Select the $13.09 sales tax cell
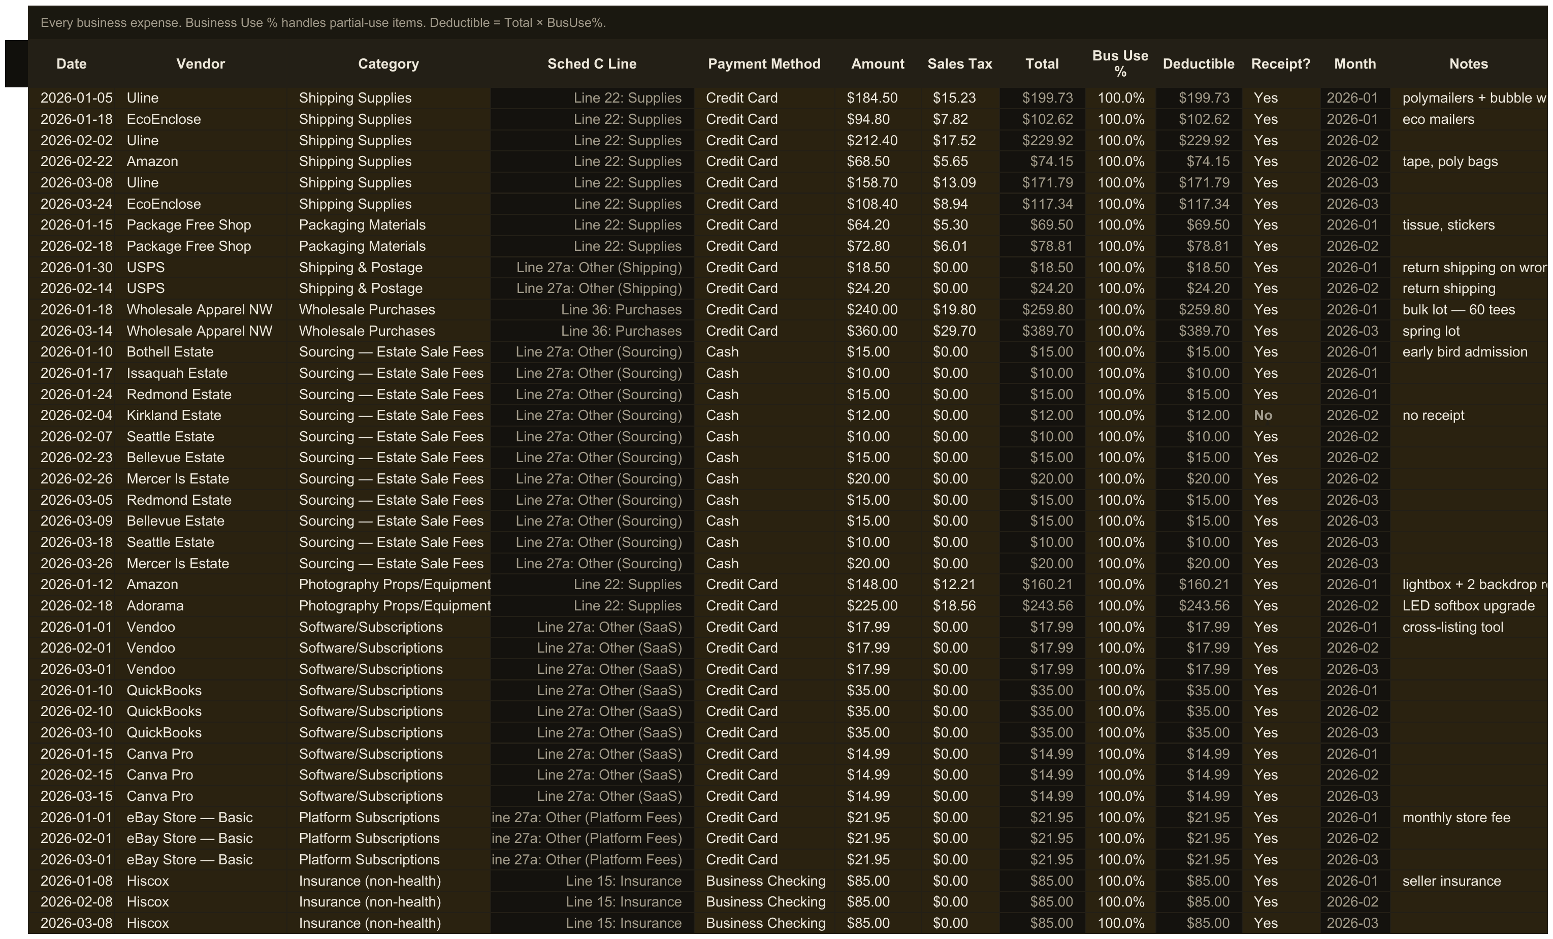 [960, 183]
